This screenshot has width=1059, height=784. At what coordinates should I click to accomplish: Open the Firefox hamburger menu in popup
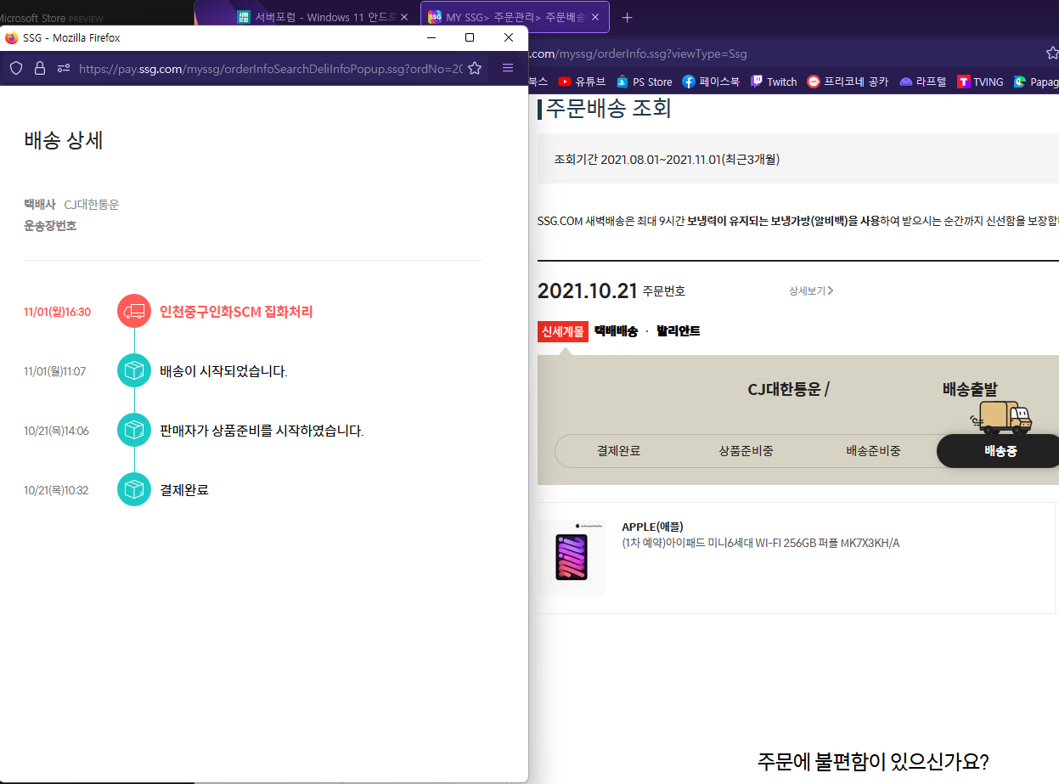point(508,68)
